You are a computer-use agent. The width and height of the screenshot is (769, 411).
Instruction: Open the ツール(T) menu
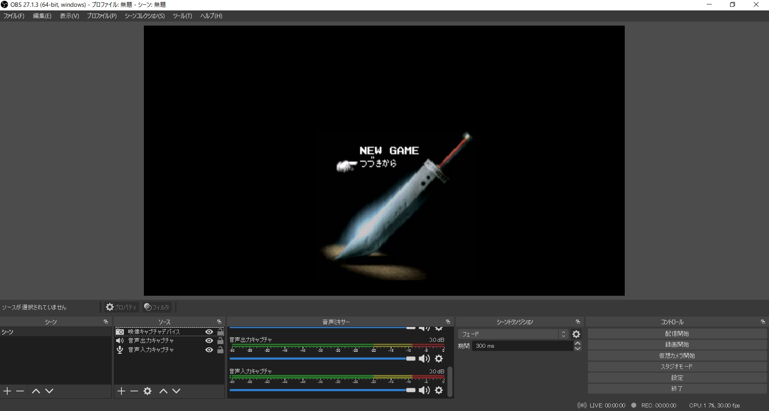182,16
